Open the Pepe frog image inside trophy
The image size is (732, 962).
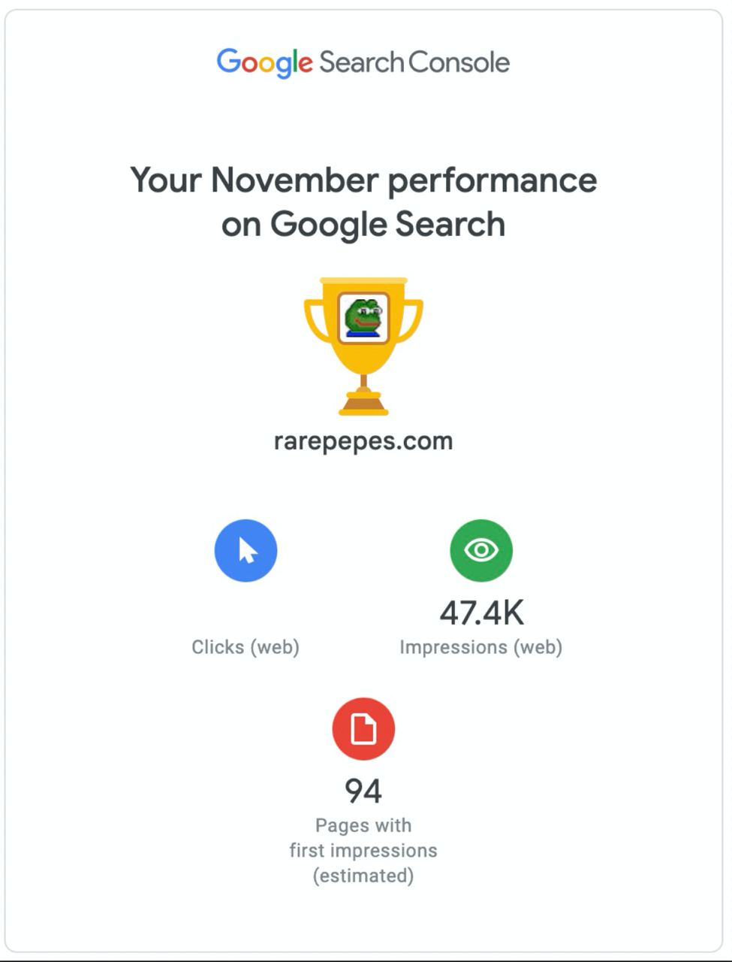point(363,318)
